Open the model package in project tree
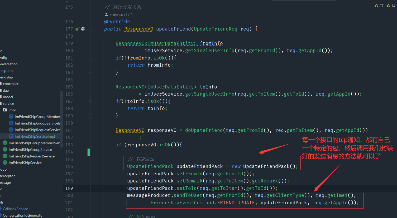This screenshot has height=218, width=397. [x=8, y=97]
